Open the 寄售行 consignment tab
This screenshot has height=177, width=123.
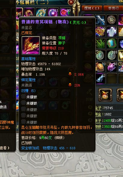113,8
